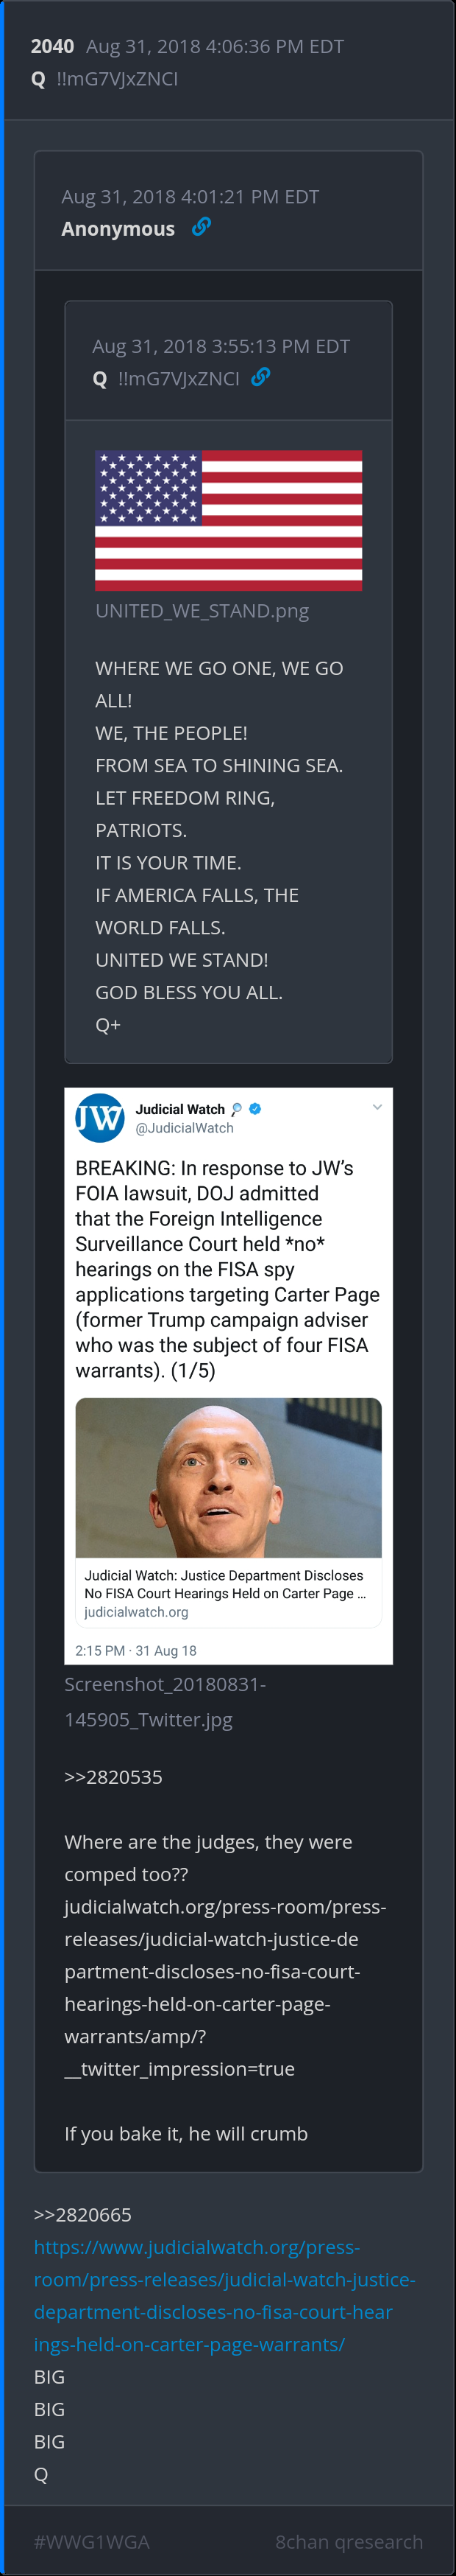The image size is (456, 2576).
Task: Click the #WWG1WGA hashtag in footer
Action: pos(92,2541)
